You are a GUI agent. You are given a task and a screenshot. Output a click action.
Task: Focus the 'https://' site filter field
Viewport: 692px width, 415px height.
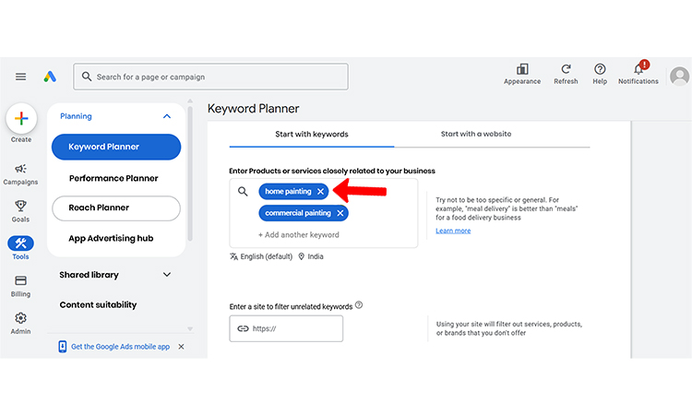click(x=286, y=328)
